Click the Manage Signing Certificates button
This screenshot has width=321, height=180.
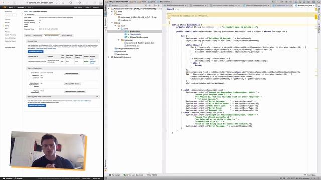(x=75, y=92)
